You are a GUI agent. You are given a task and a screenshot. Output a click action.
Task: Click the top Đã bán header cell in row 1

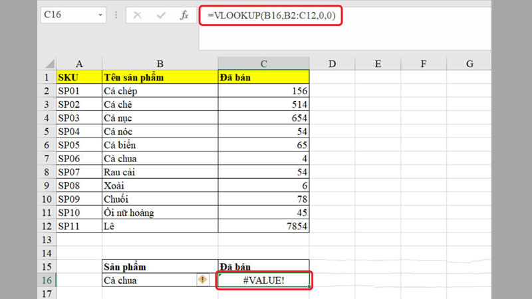click(263, 77)
